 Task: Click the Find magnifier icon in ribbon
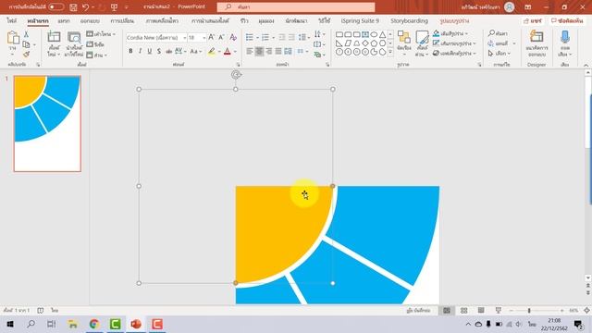[x=491, y=33]
